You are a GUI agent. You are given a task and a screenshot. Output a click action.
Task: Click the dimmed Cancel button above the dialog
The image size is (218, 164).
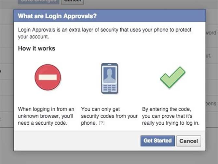point(72,1)
